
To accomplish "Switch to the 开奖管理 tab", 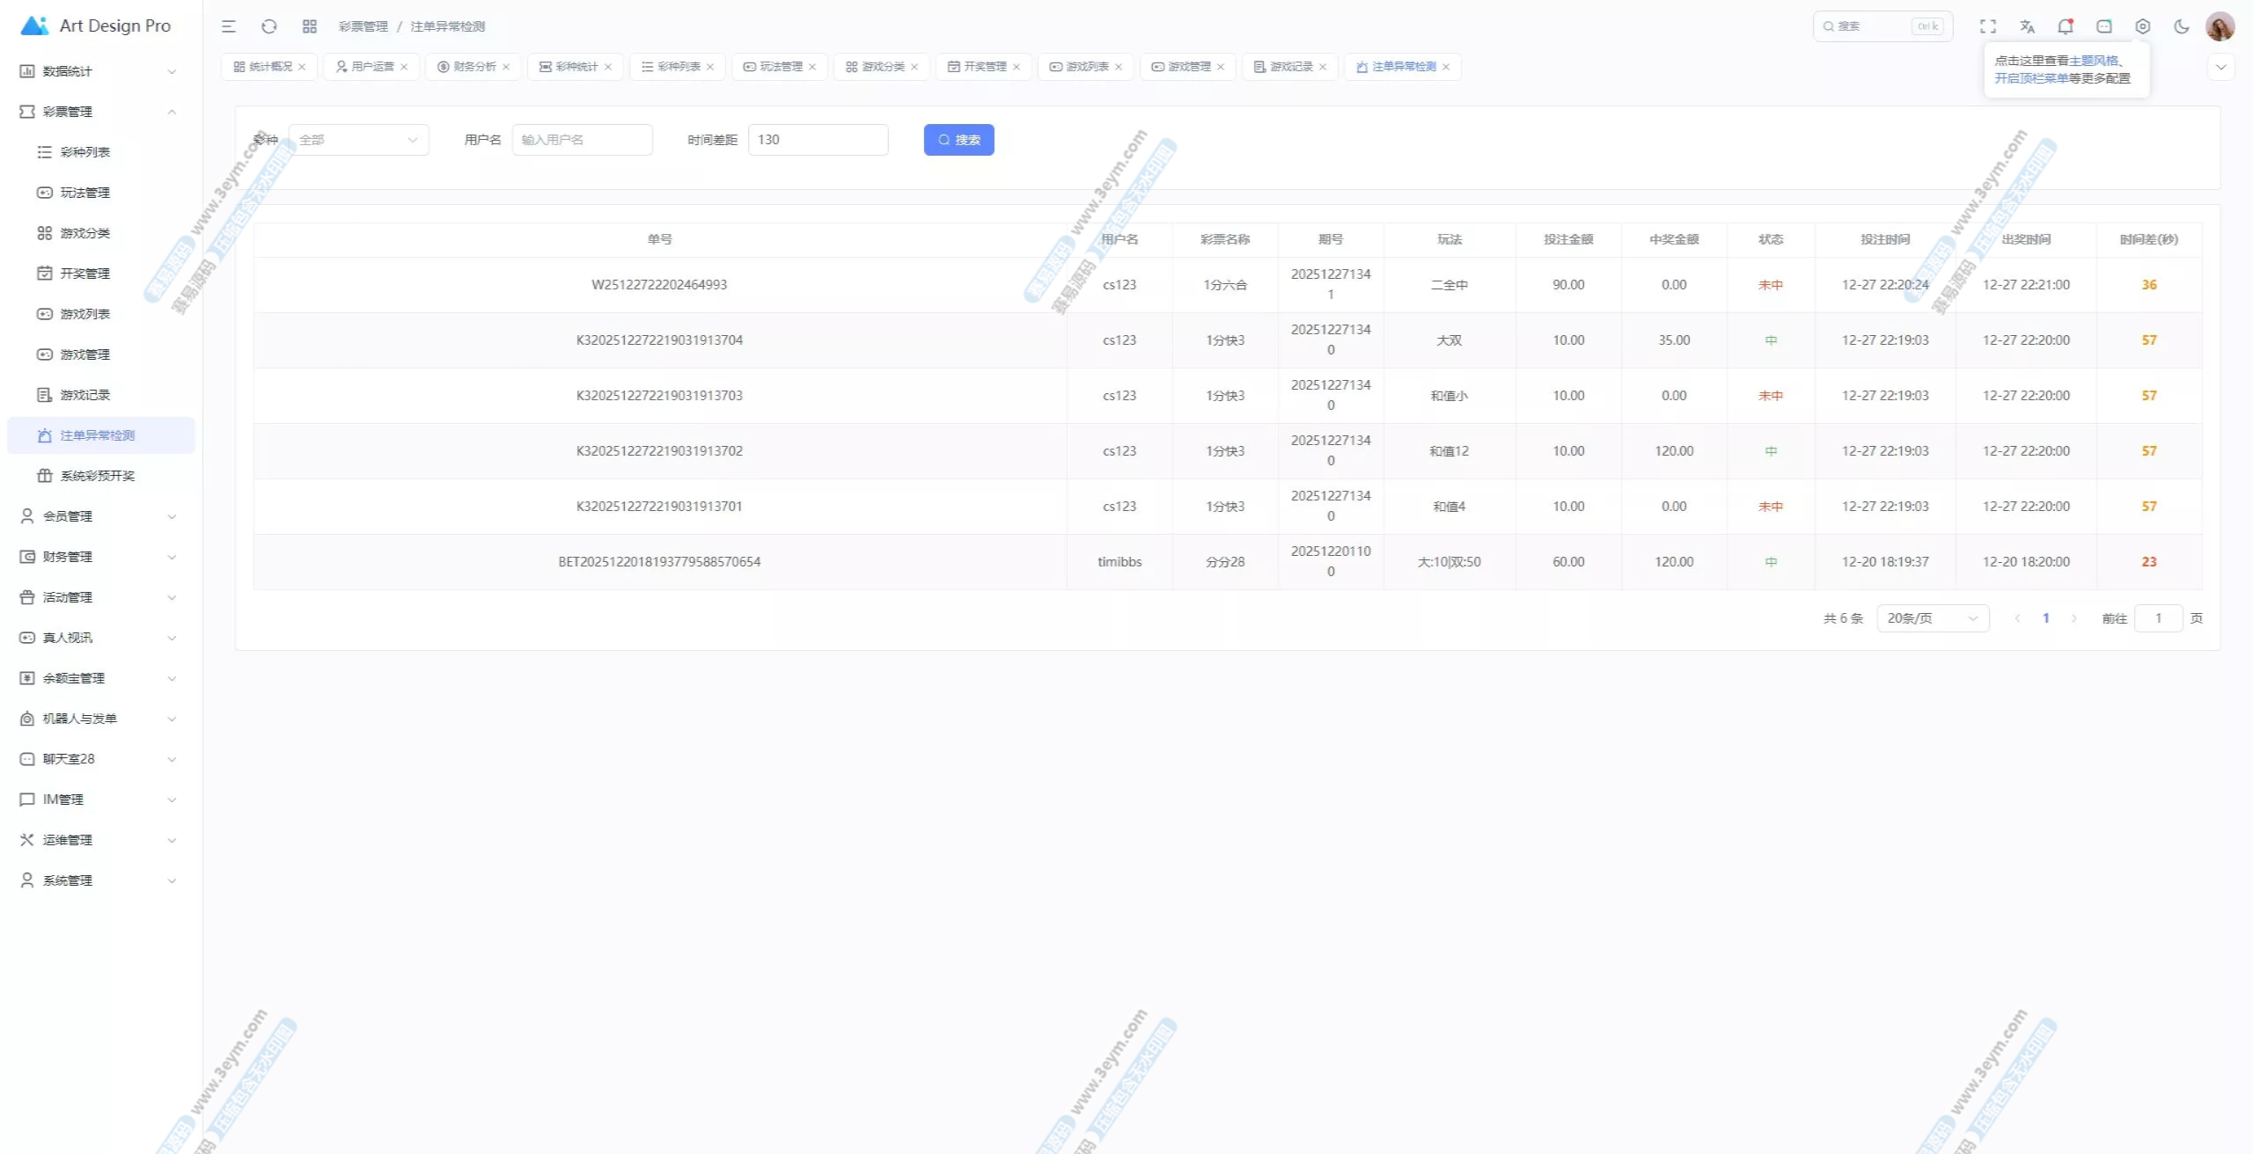I will [x=978, y=67].
